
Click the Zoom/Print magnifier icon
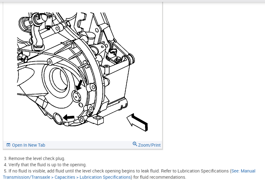click(x=135, y=144)
